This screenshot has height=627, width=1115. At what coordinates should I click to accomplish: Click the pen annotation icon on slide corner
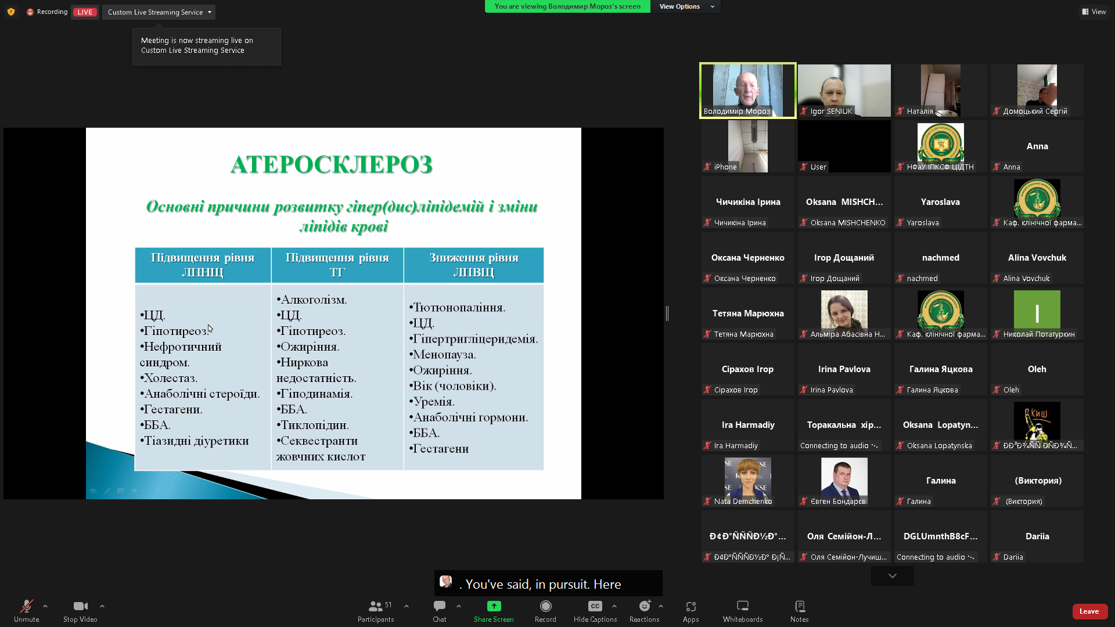(x=107, y=491)
